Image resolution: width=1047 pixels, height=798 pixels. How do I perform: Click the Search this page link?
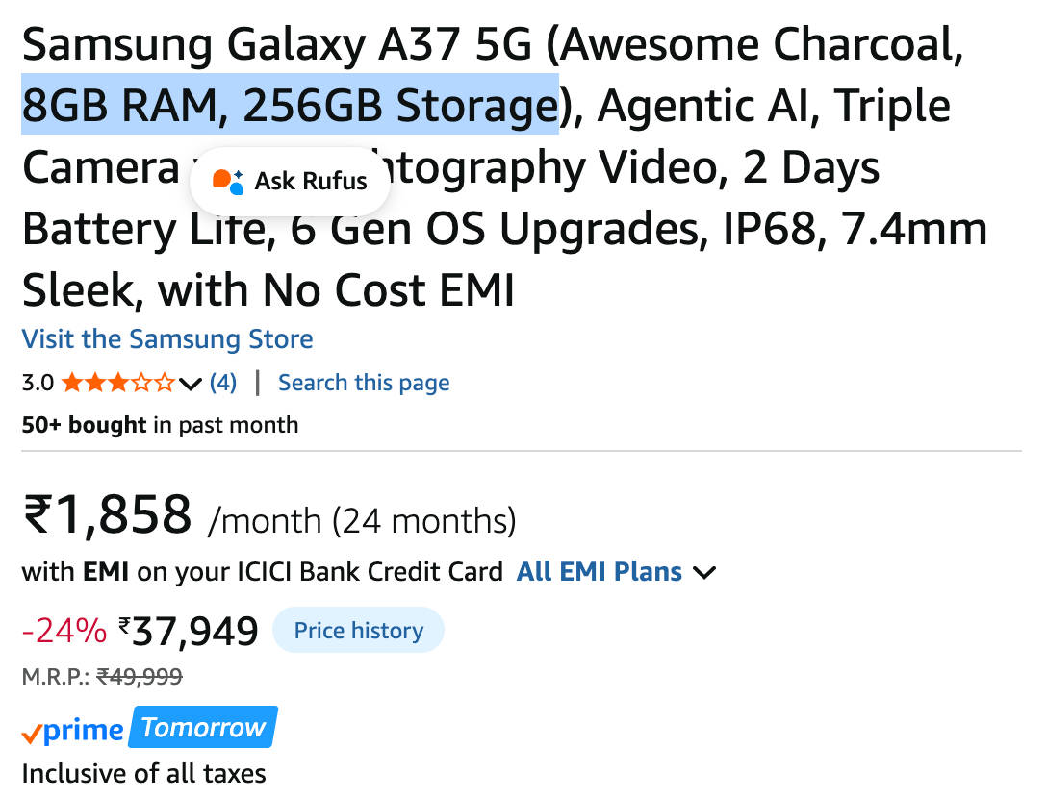pyautogui.click(x=364, y=383)
